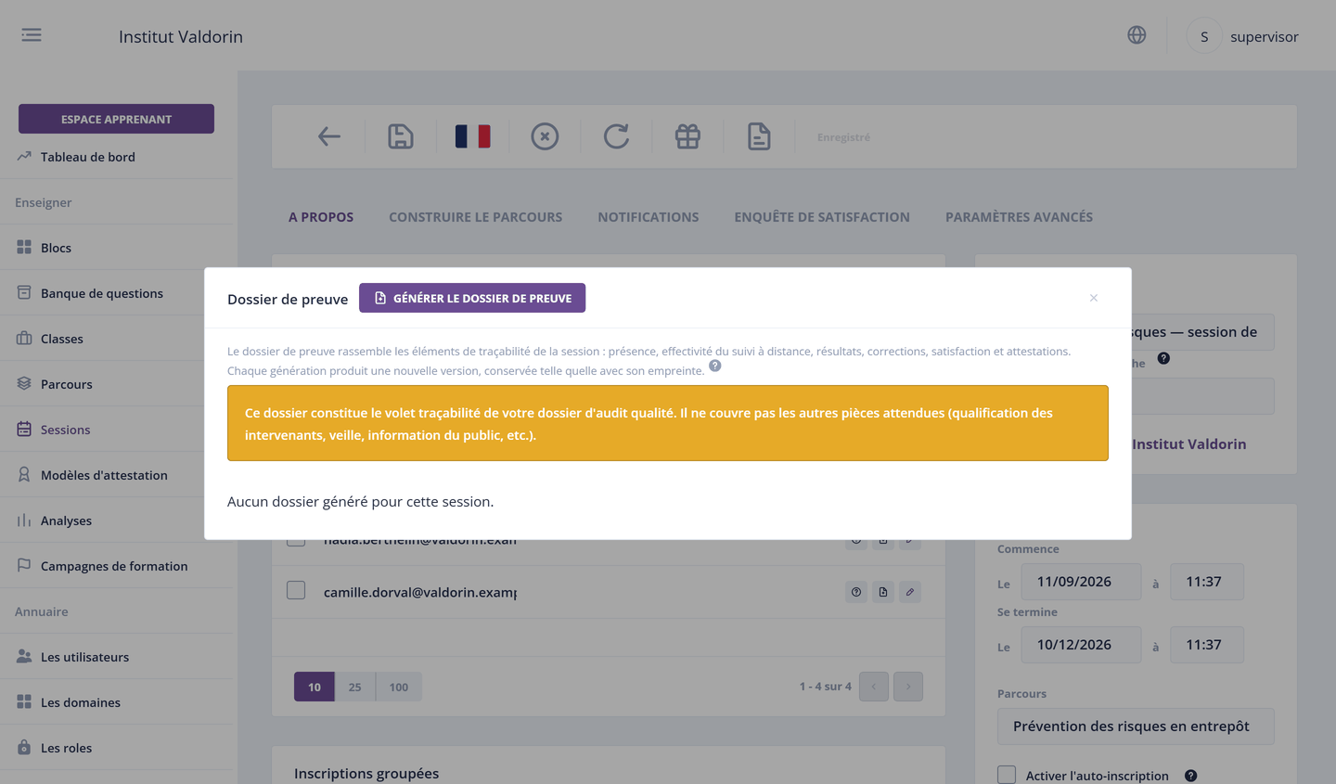Open Tableau de bord in sidebar
Image resolution: width=1336 pixels, height=784 pixels.
pos(88,157)
